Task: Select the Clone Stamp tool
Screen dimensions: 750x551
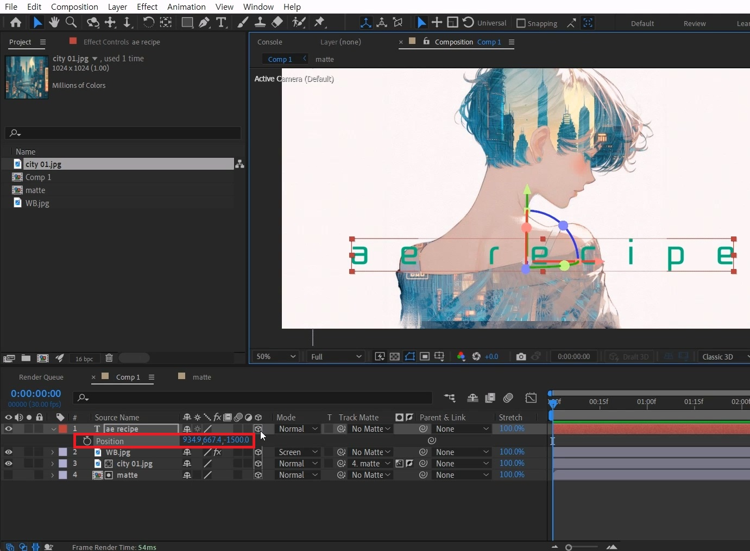Action: (260, 22)
